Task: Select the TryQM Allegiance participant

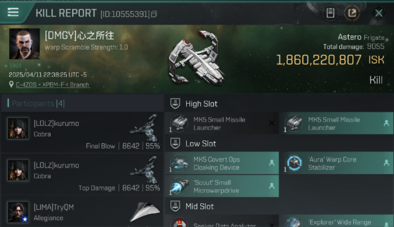Action: click(82, 211)
